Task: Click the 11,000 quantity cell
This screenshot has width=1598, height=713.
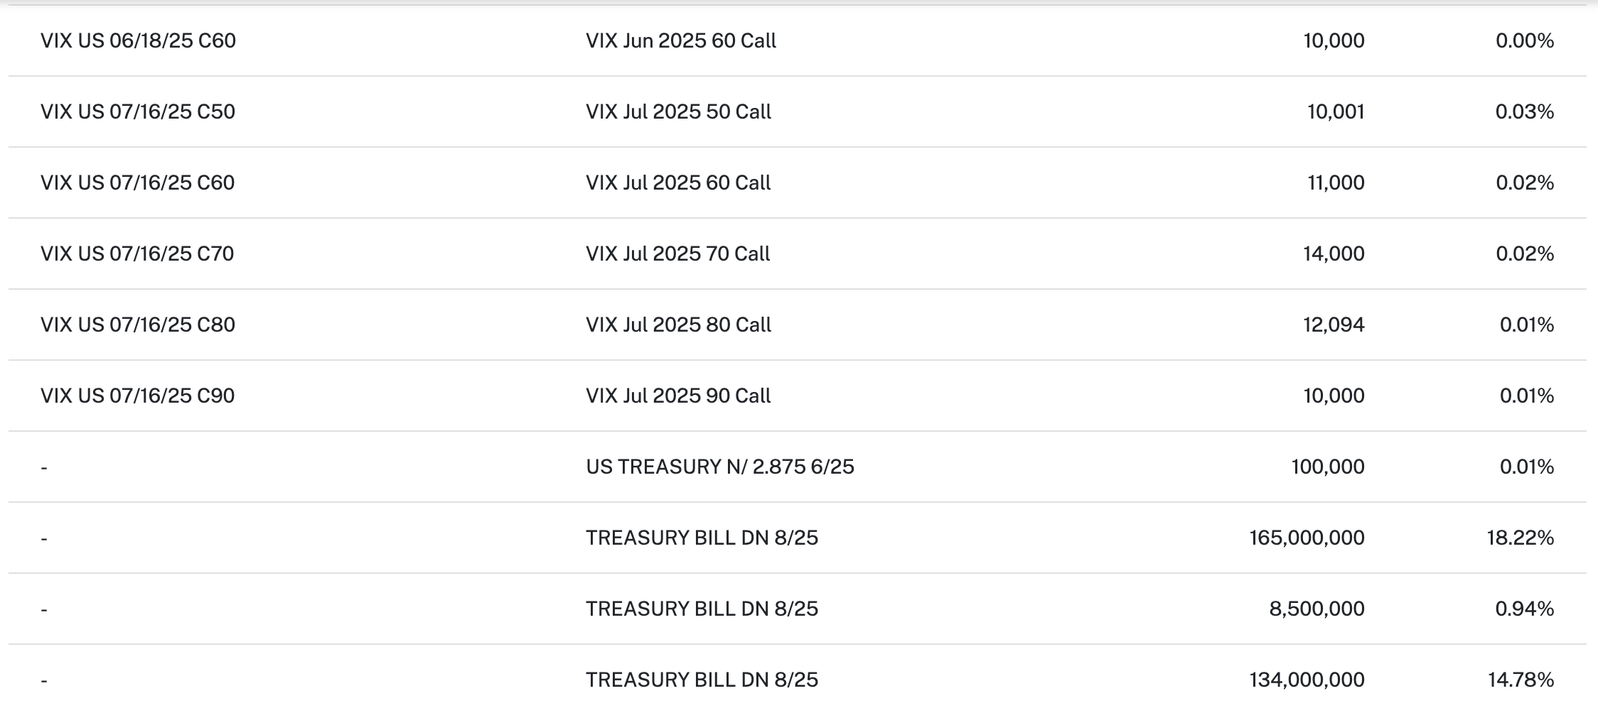Action: click(1335, 183)
